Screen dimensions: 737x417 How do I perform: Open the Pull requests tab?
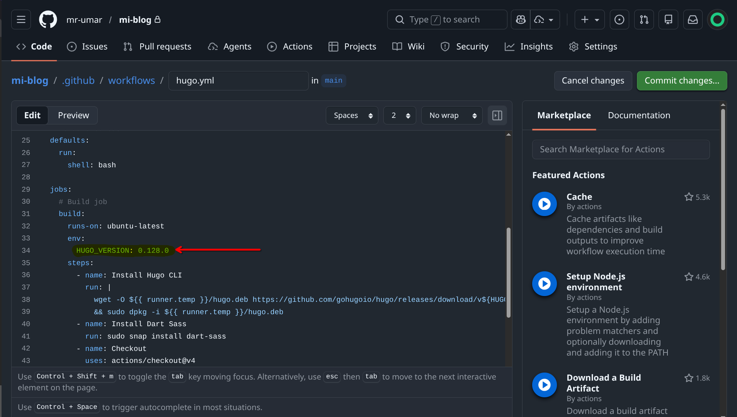click(x=157, y=46)
